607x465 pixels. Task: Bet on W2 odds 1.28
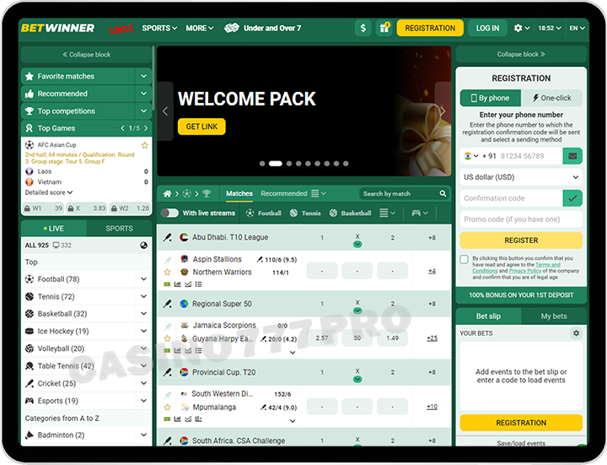(130, 208)
